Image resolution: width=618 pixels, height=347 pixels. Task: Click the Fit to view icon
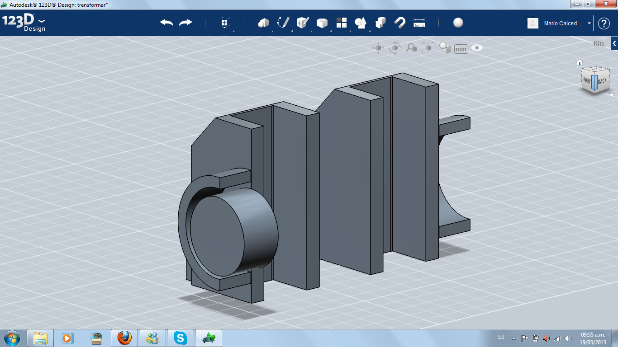(428, 48)
